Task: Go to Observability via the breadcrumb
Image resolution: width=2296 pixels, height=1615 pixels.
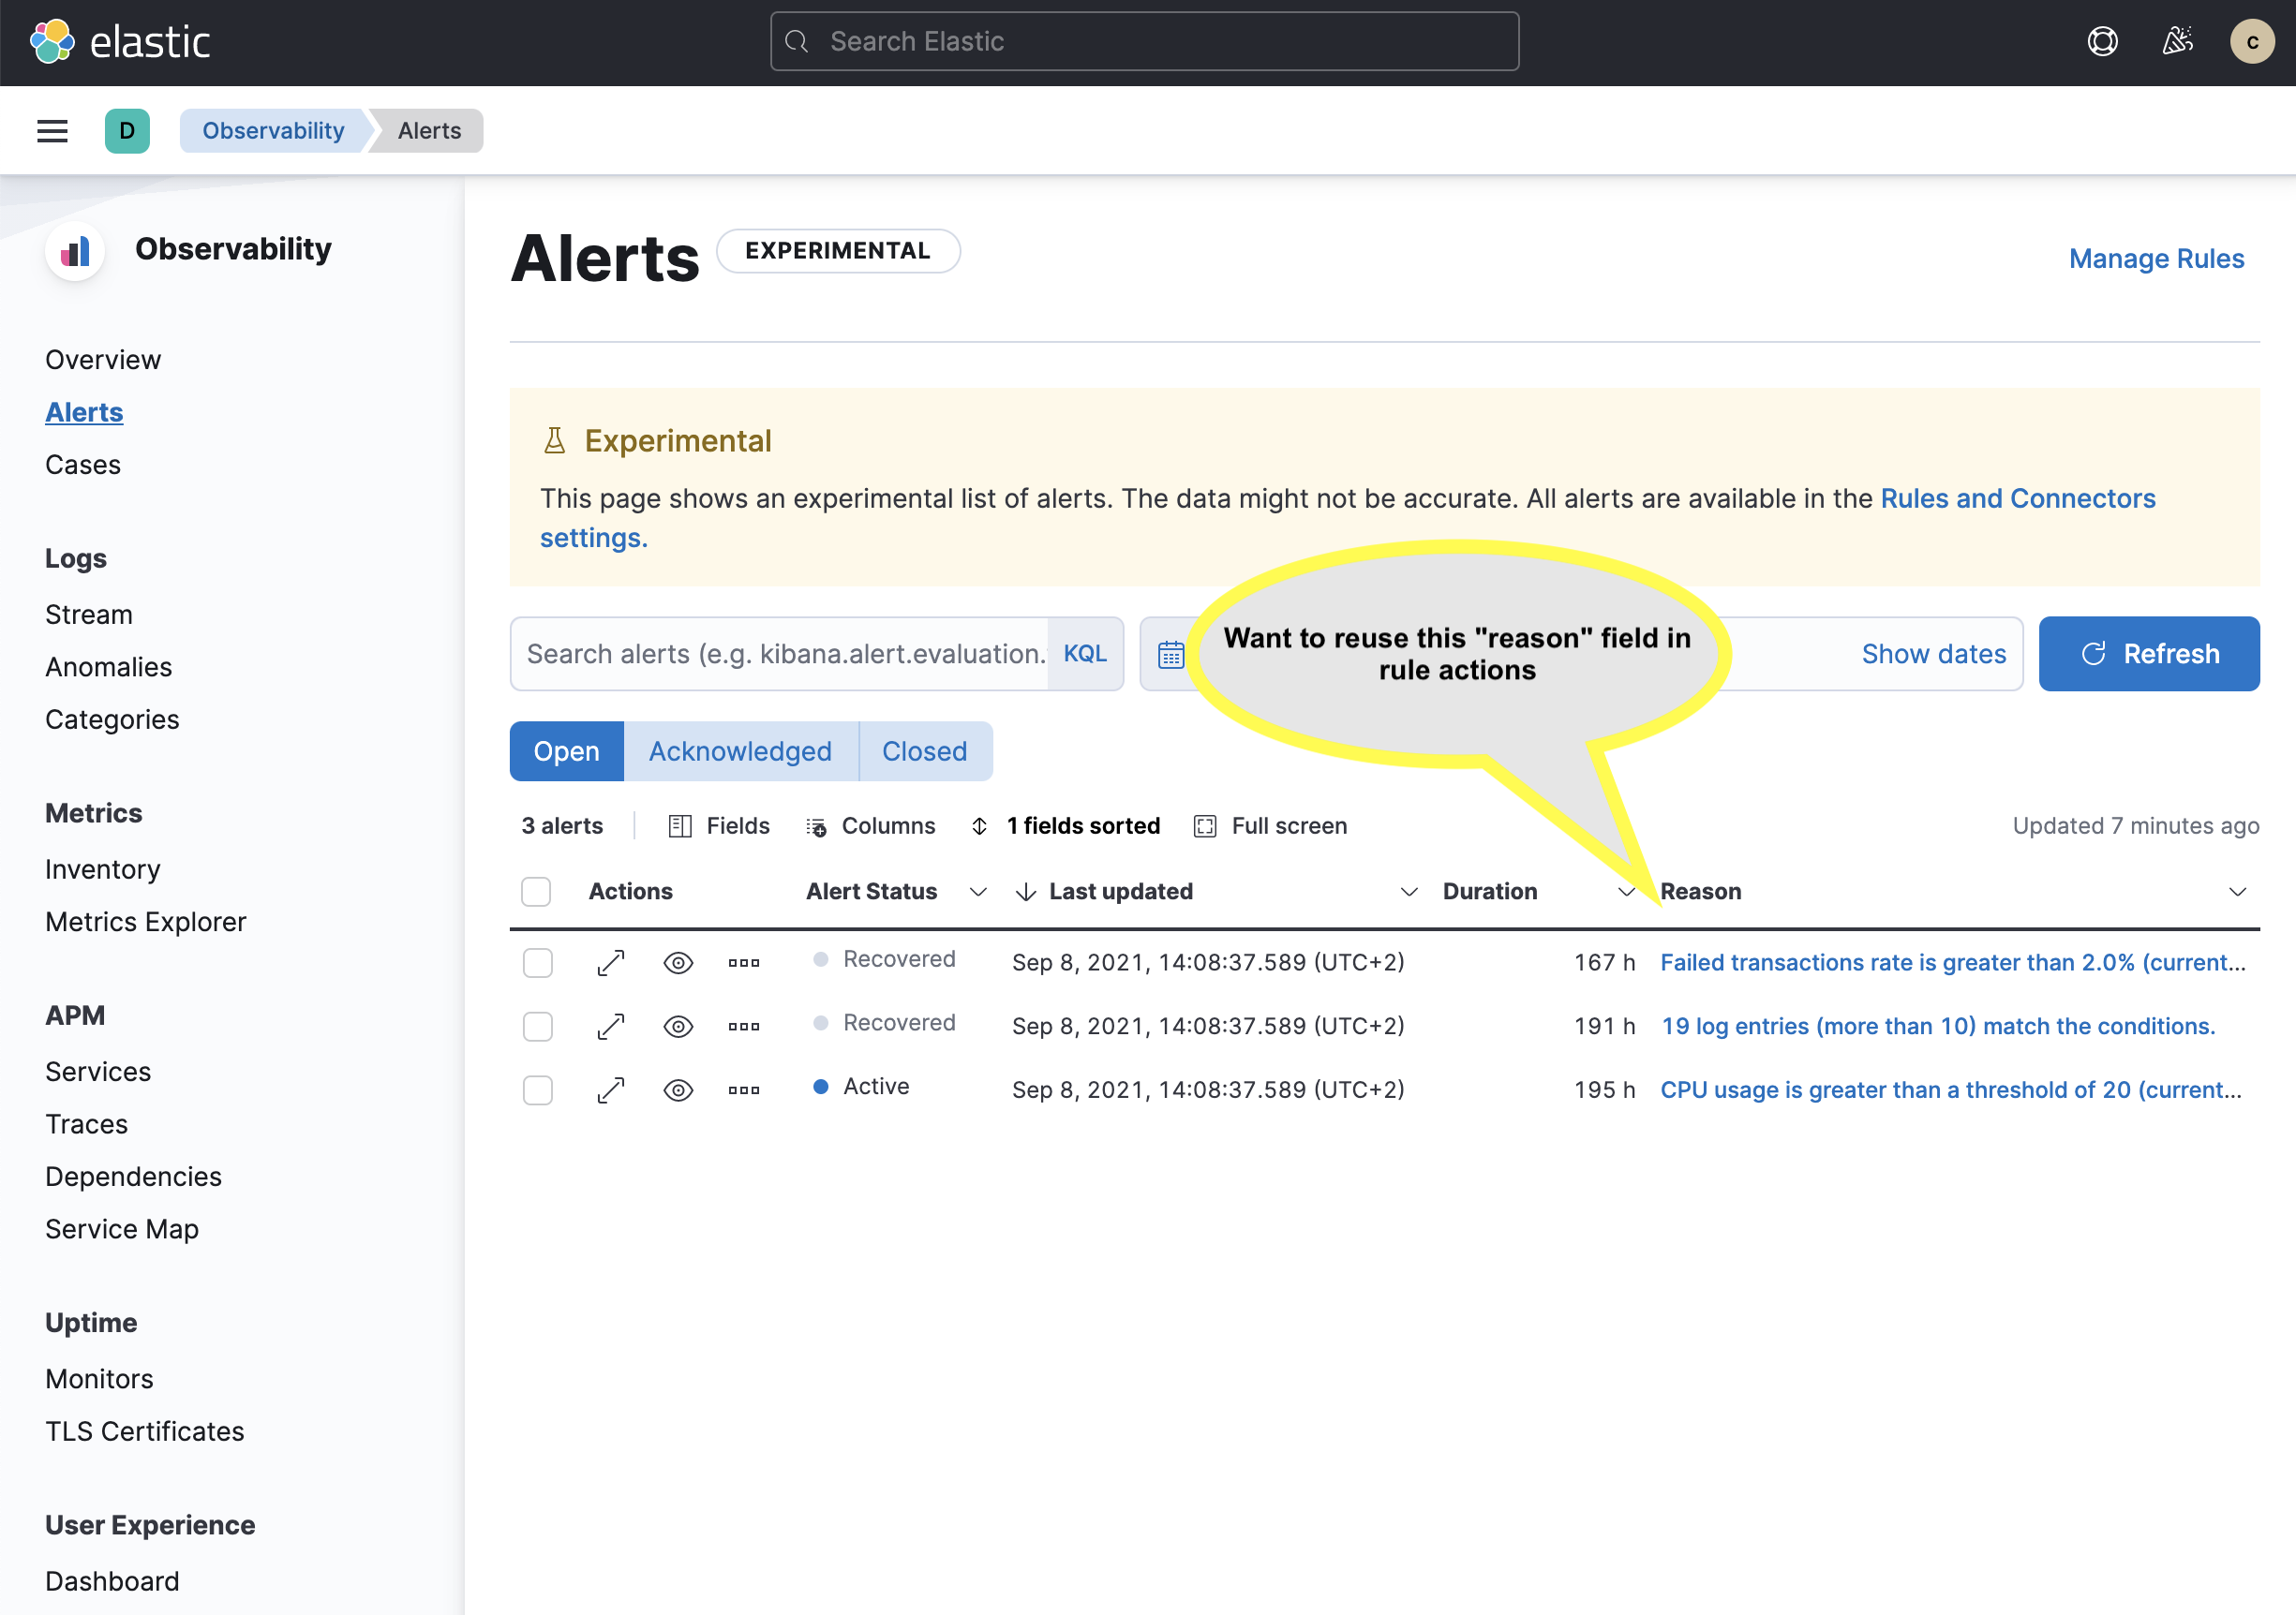Action: (272, 130)
